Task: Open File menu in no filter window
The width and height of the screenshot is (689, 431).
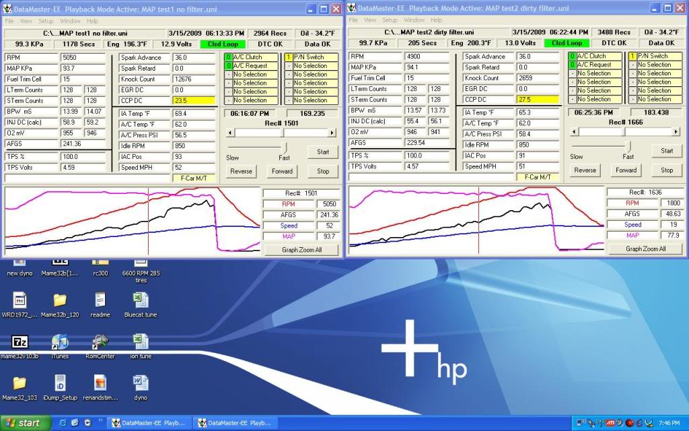Action: point(9,21)
